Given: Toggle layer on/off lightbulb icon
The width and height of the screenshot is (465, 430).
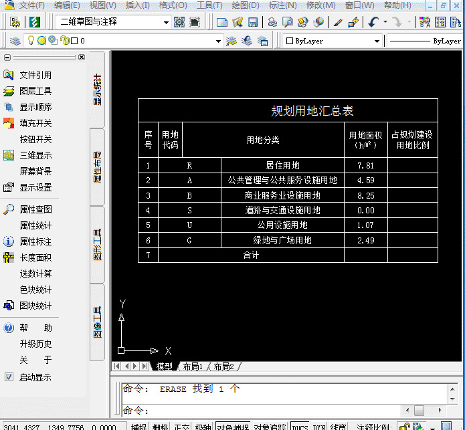Looking at the screenshot, I should click(31, 40).
